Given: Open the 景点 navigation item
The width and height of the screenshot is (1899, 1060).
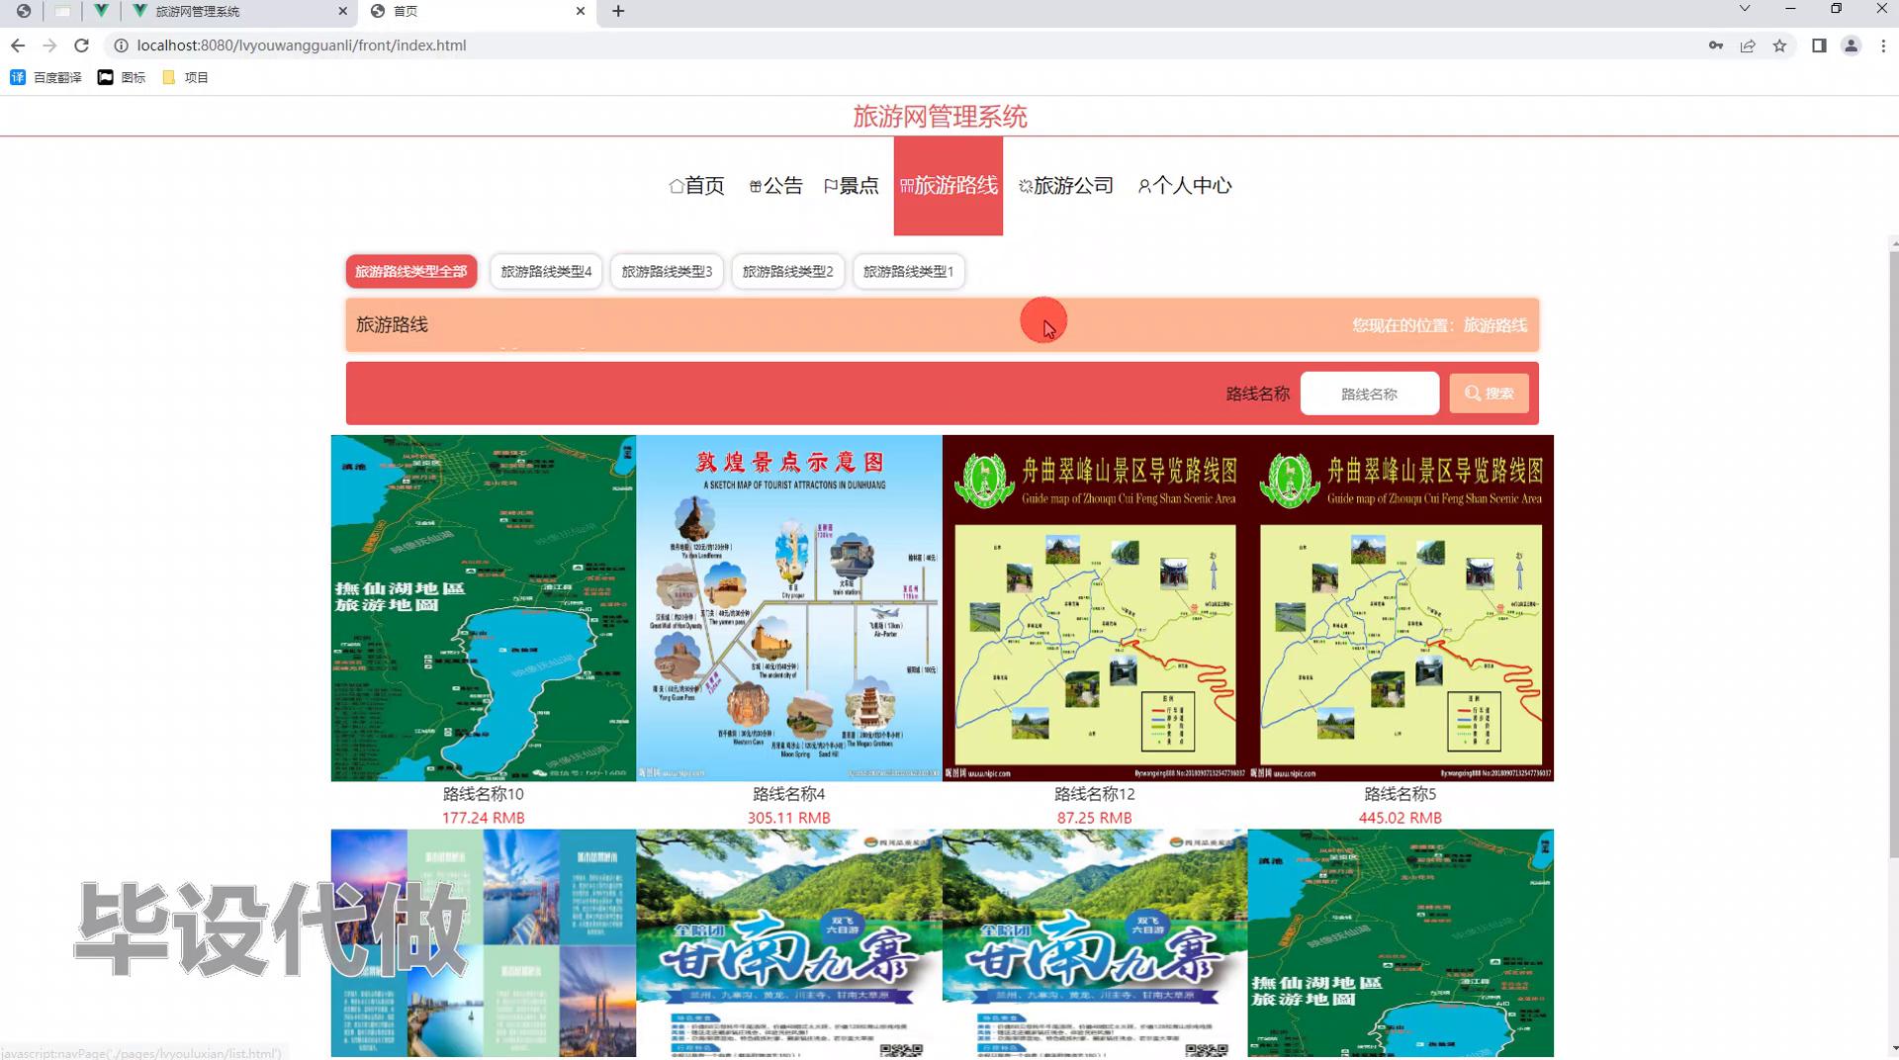Looking at the screenshot, I should [852, 186].
